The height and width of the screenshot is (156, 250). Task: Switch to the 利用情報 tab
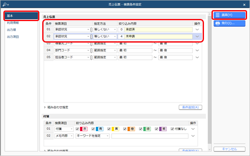[13, 23]
